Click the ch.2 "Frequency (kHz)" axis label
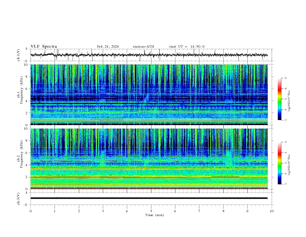The width and height of the screenshot is (306, 237). 22,154
